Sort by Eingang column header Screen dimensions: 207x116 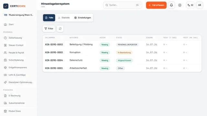tap(149, 38)
